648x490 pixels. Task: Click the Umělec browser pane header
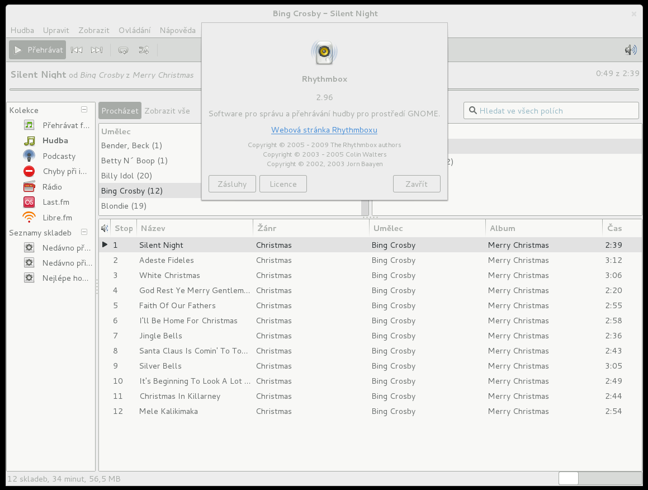151,131
